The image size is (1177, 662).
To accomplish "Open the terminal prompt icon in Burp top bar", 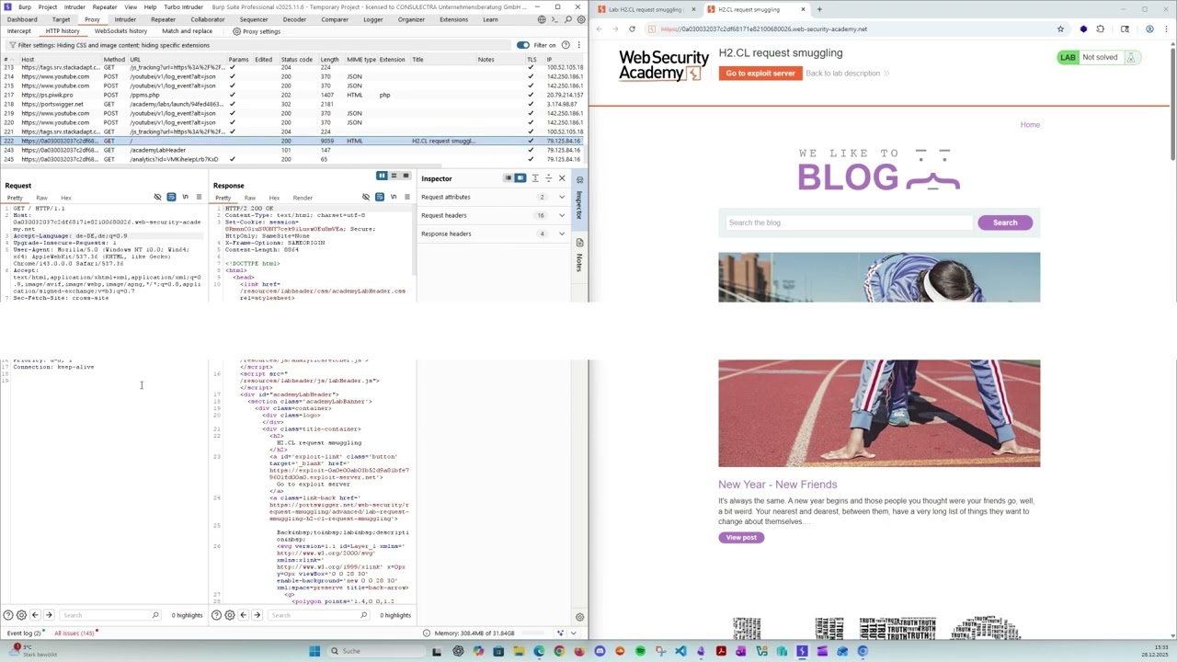I will point(554,19).
